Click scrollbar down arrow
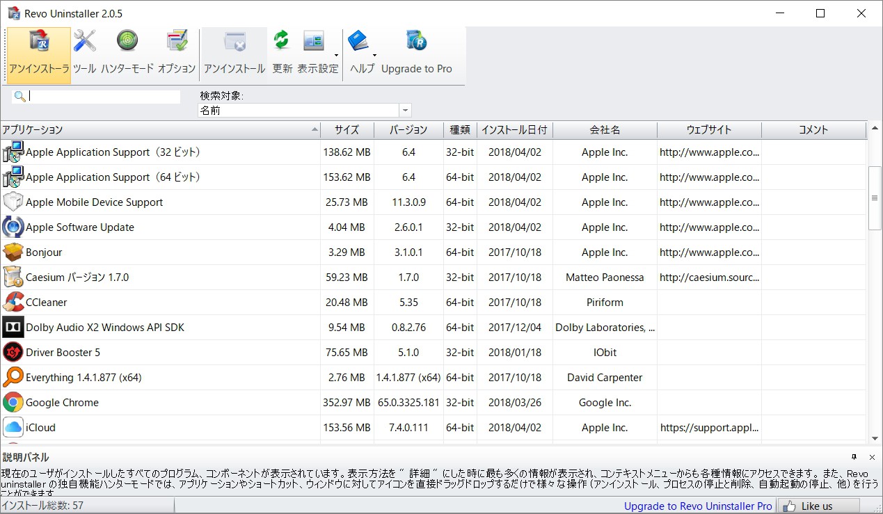The width and height of the screenshot is (883, 514). (x=875, y=438)
